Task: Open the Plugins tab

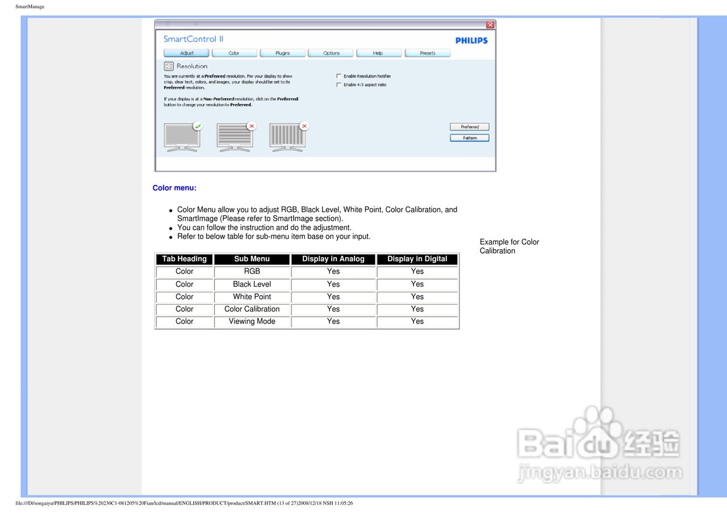Action: pyautogui.click(x=282, y=53)
